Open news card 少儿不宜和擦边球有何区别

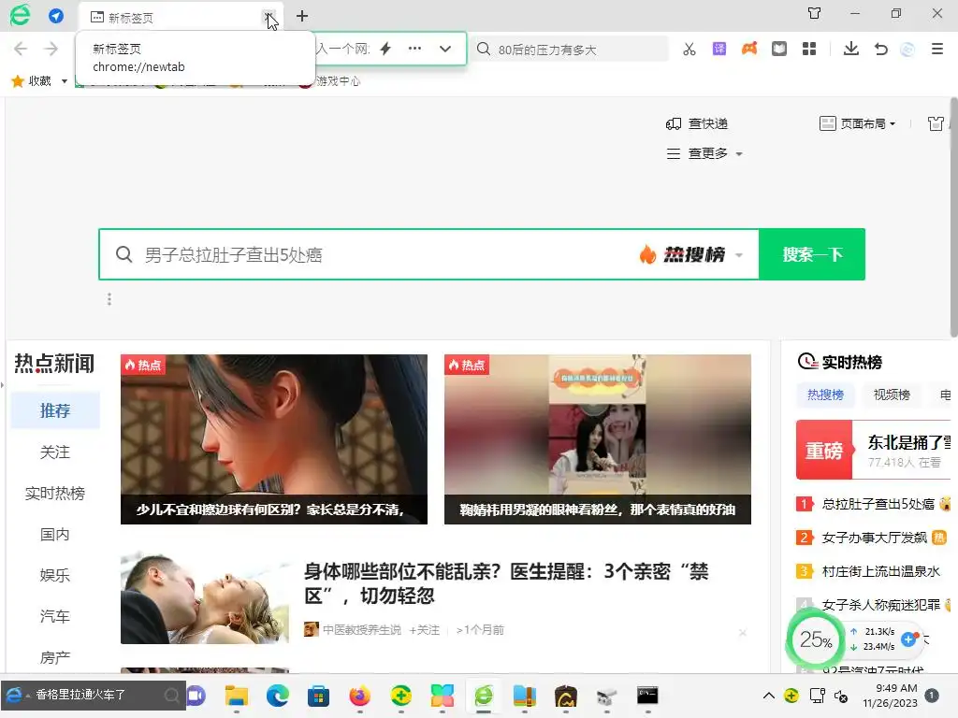click(x=274, y=439)
